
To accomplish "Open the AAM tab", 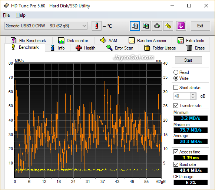I will 109,40.
